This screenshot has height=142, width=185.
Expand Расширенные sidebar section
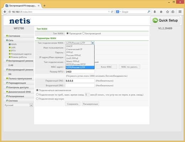[16, 96]
